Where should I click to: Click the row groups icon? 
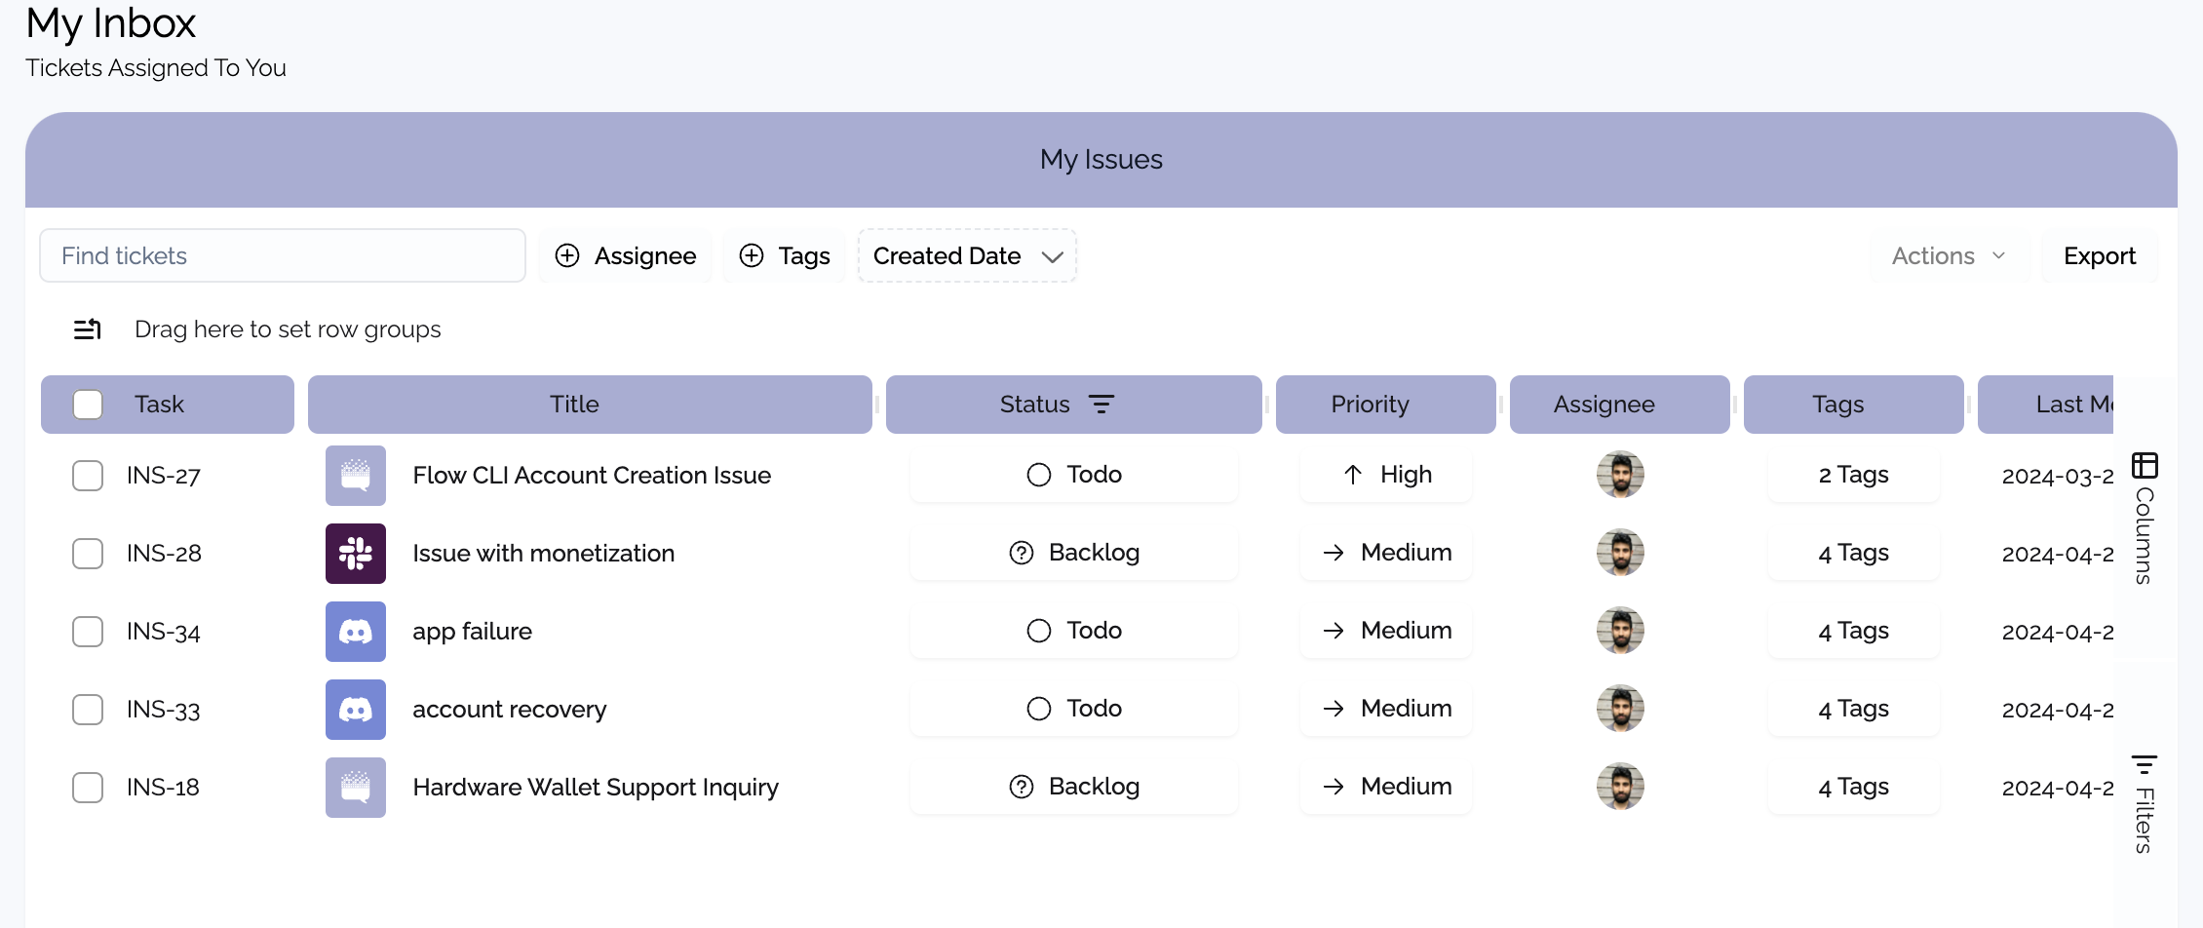[88, 329]
